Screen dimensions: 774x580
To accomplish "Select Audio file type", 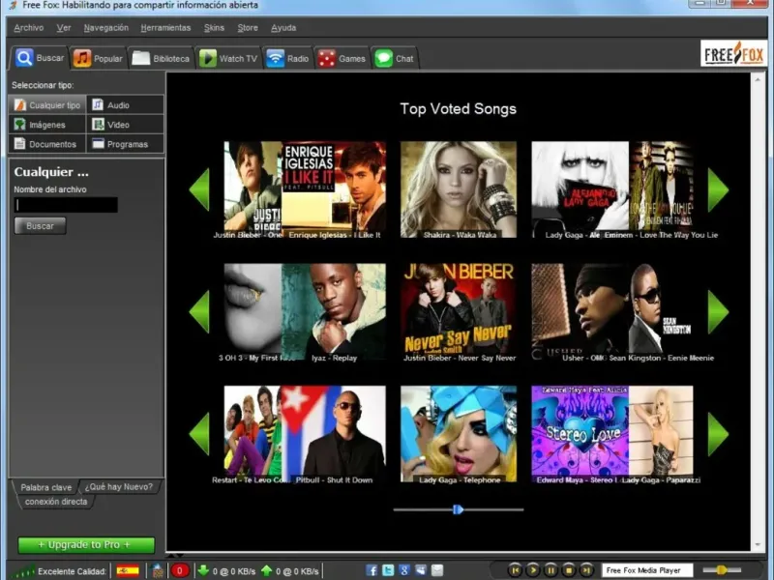I will [126, 105].
